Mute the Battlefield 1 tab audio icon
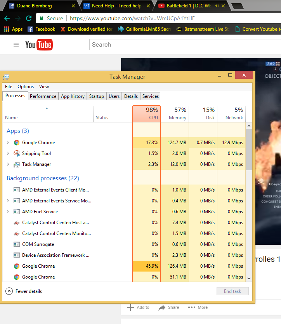Viewport: 281px width, 324px height. [217, 6]
